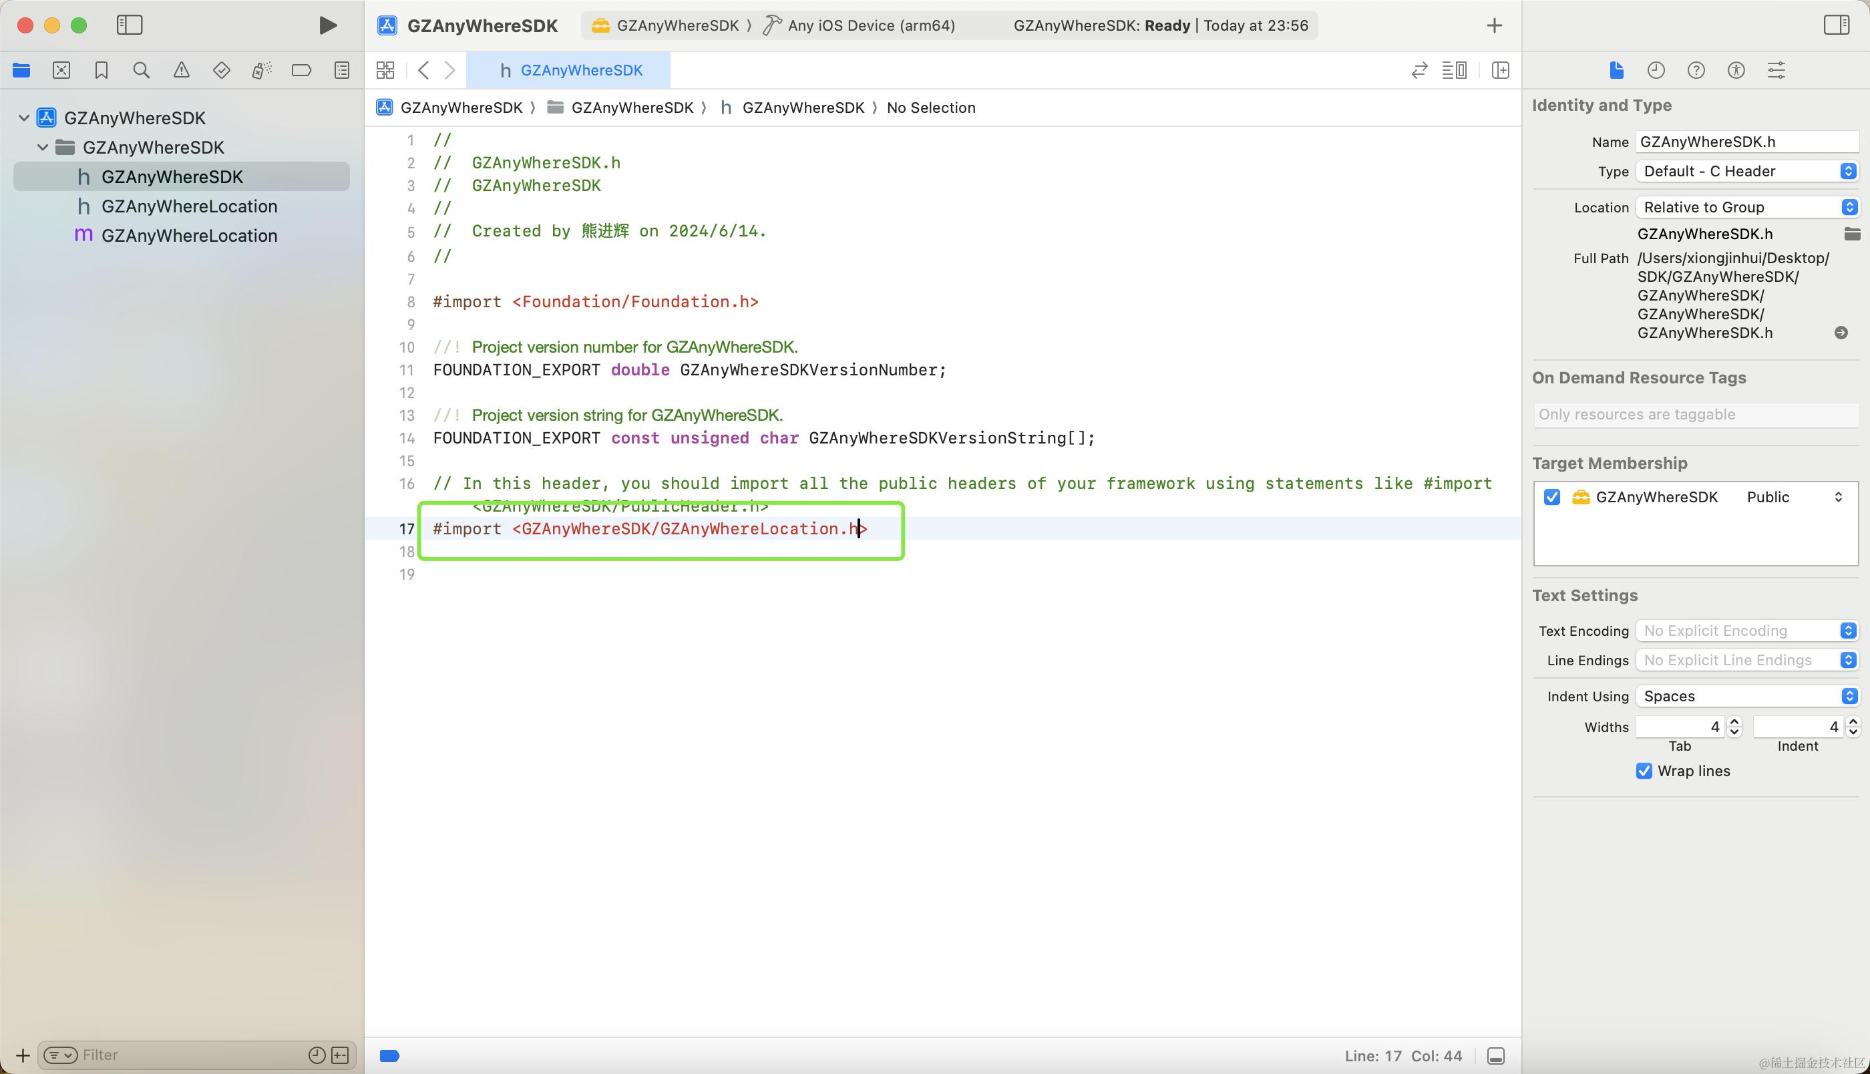Open the Find navigator magnifier icon

click(141, 71)
